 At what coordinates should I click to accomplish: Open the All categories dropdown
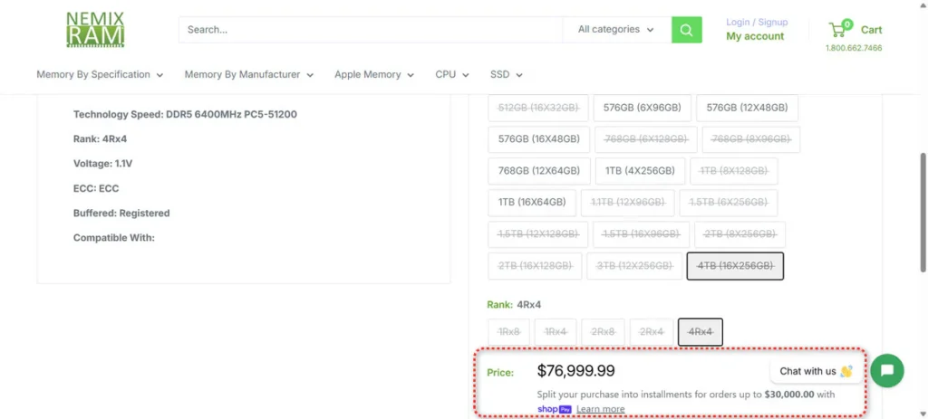[x=615, y=30]
